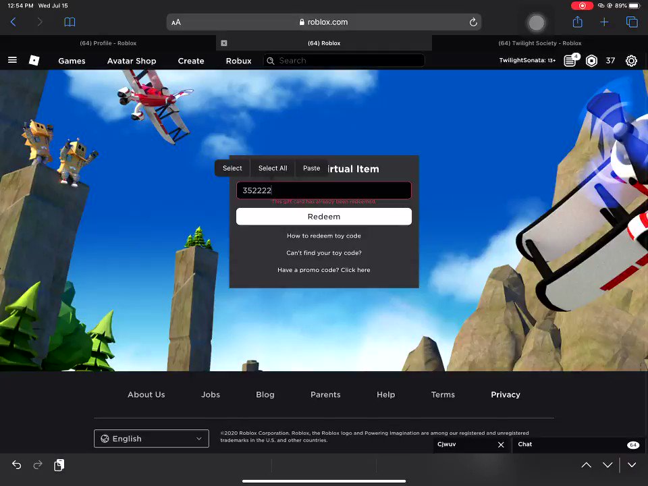Go to the Create page
This screenshot has width=648, height=486.
coord(191,61)
